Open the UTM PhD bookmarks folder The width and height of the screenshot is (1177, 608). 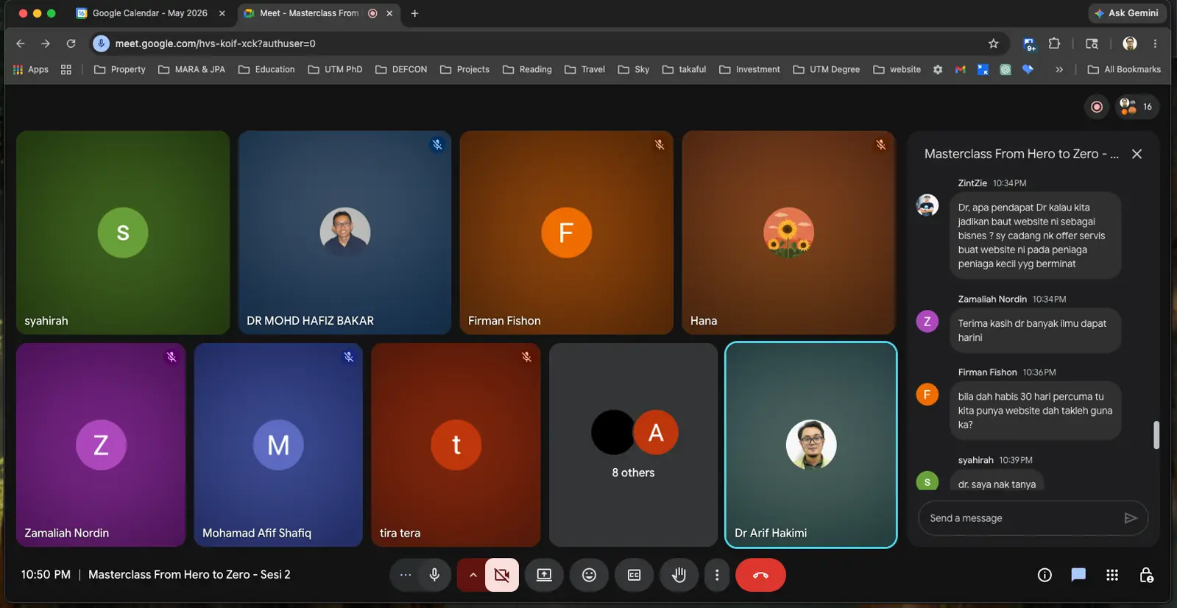tap(335, 69)
